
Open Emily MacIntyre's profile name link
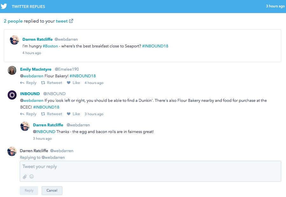36,69
